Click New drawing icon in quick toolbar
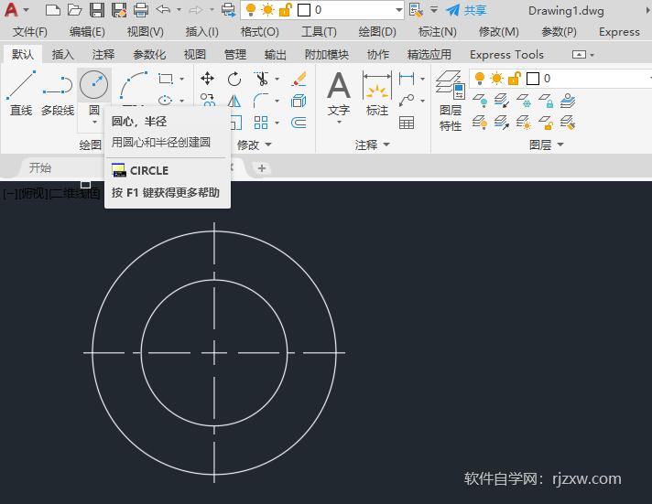Viewport: 652px width, 504px height. tap(52, 9)
